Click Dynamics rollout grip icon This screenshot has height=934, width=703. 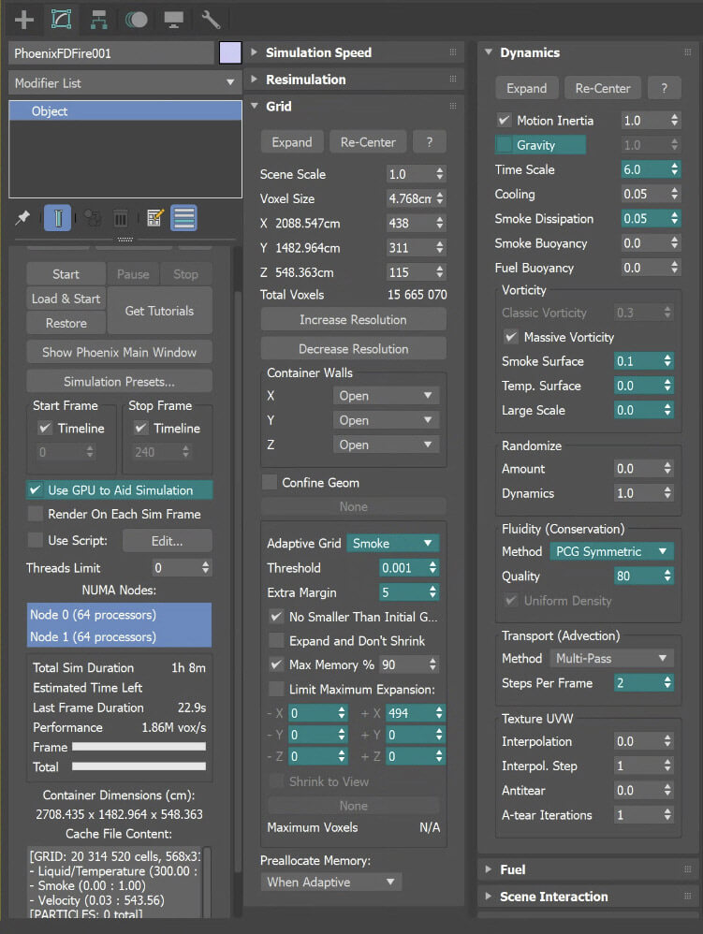[687, 52]
